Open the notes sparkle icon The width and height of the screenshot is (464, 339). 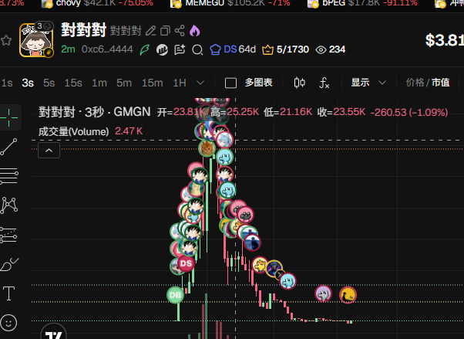coord(180,49)
